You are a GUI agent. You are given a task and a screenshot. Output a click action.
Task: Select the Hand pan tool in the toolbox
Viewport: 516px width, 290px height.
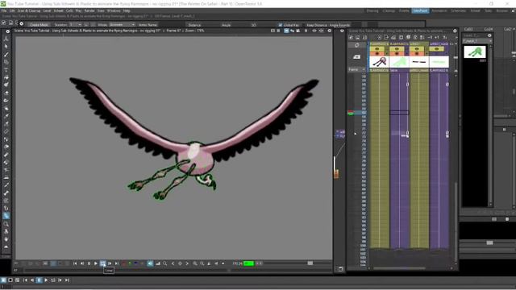[x=6, y=239]
